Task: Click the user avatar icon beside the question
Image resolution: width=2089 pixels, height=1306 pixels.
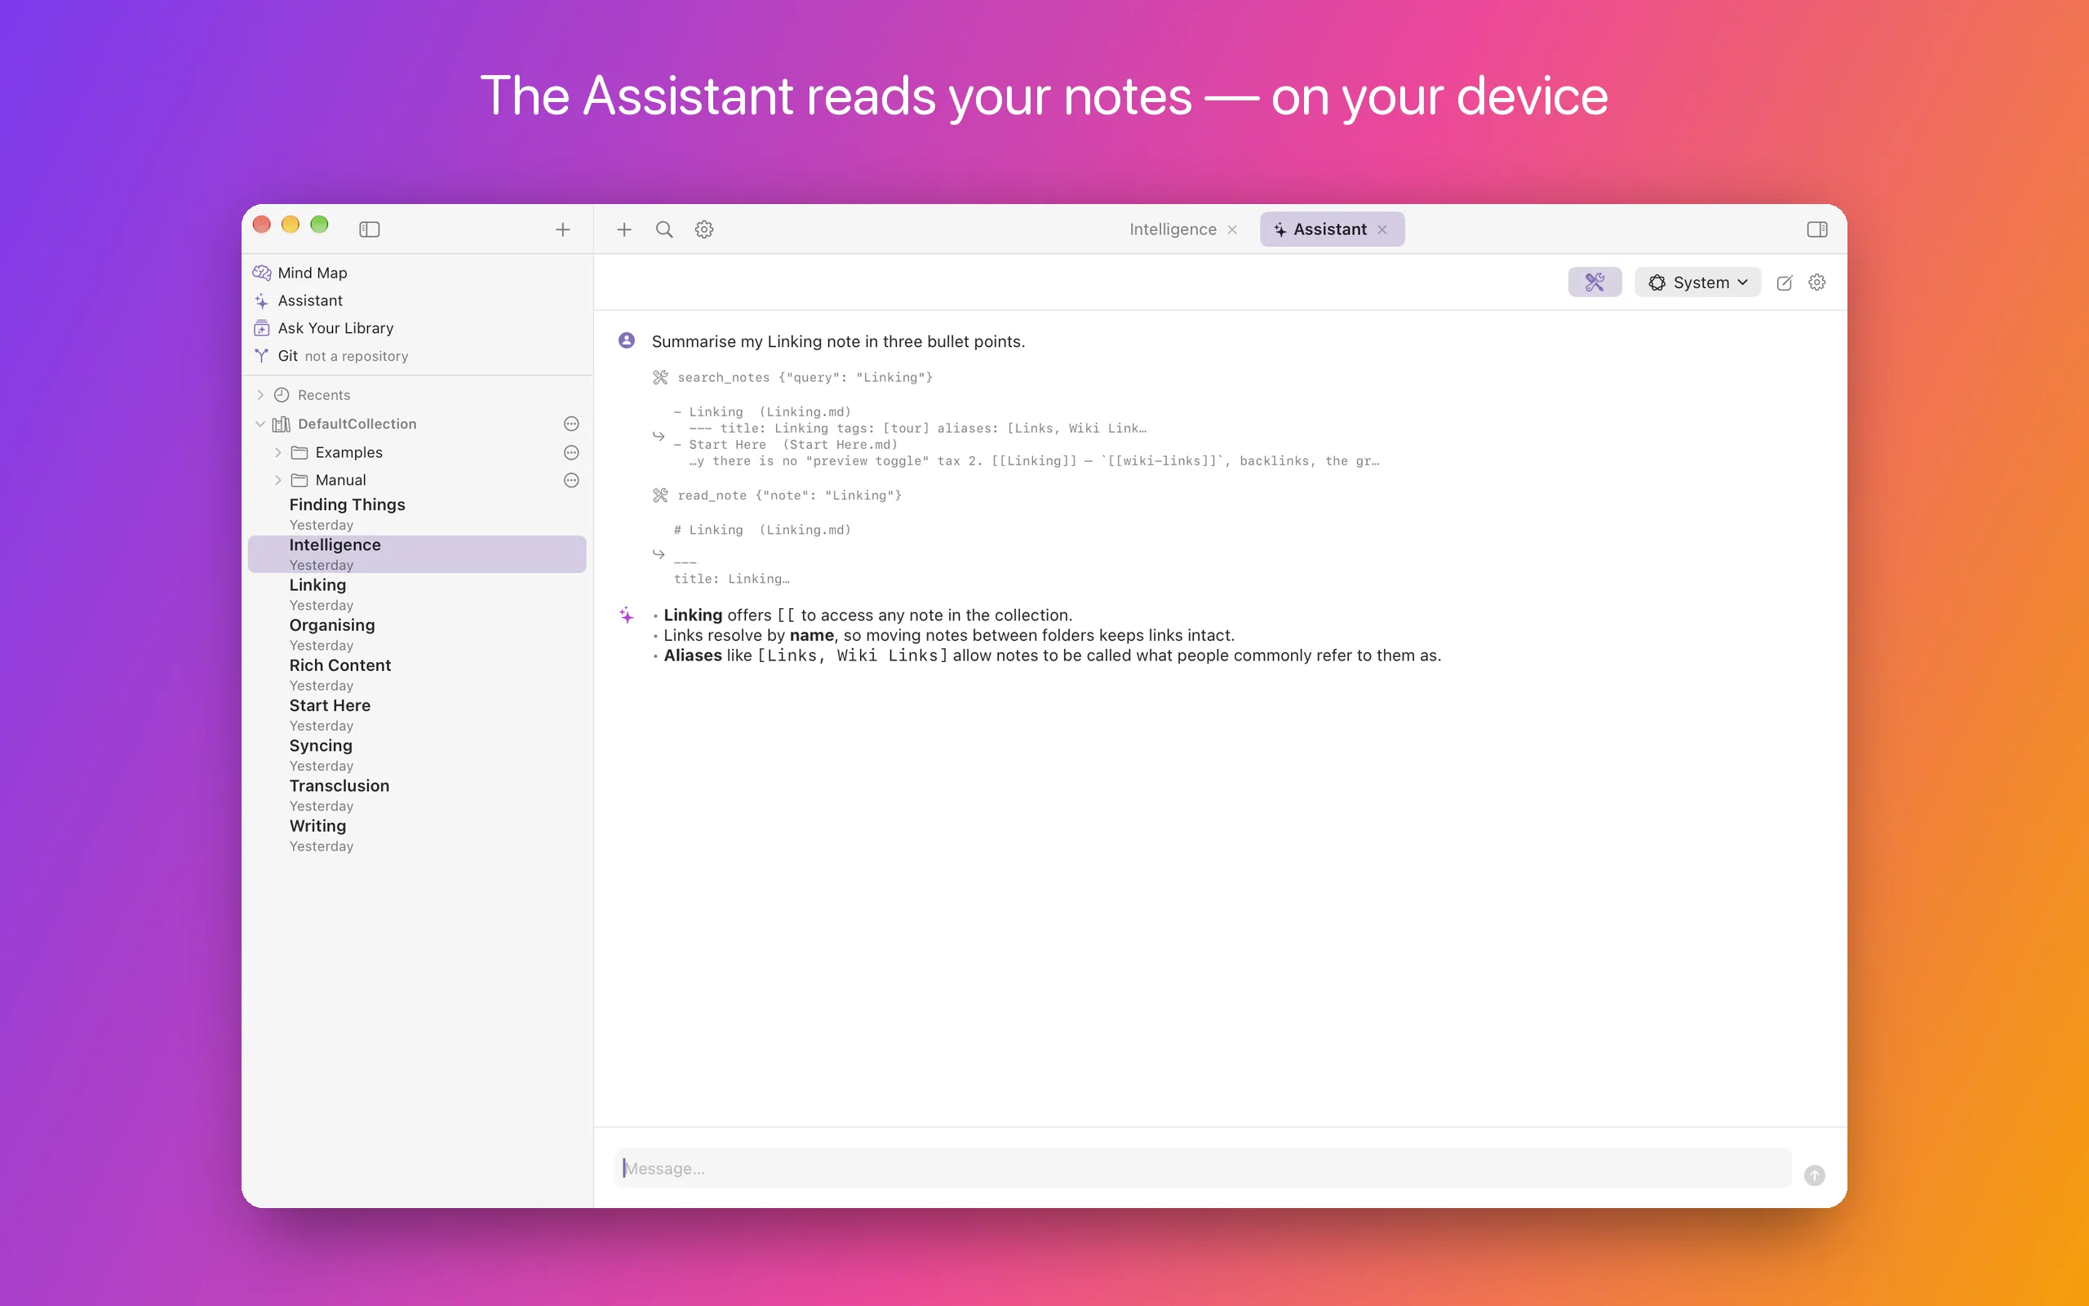Action: coord(627,340)
